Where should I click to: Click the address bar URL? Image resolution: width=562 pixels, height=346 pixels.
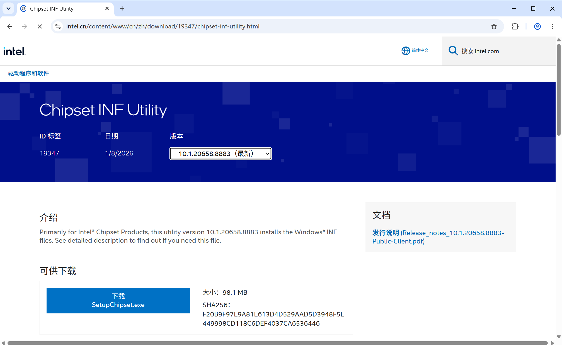coord(163,26)
